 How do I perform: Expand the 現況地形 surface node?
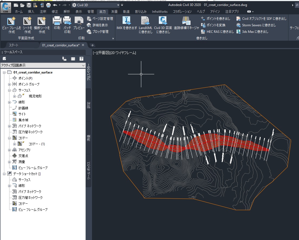tap(15, 96)
